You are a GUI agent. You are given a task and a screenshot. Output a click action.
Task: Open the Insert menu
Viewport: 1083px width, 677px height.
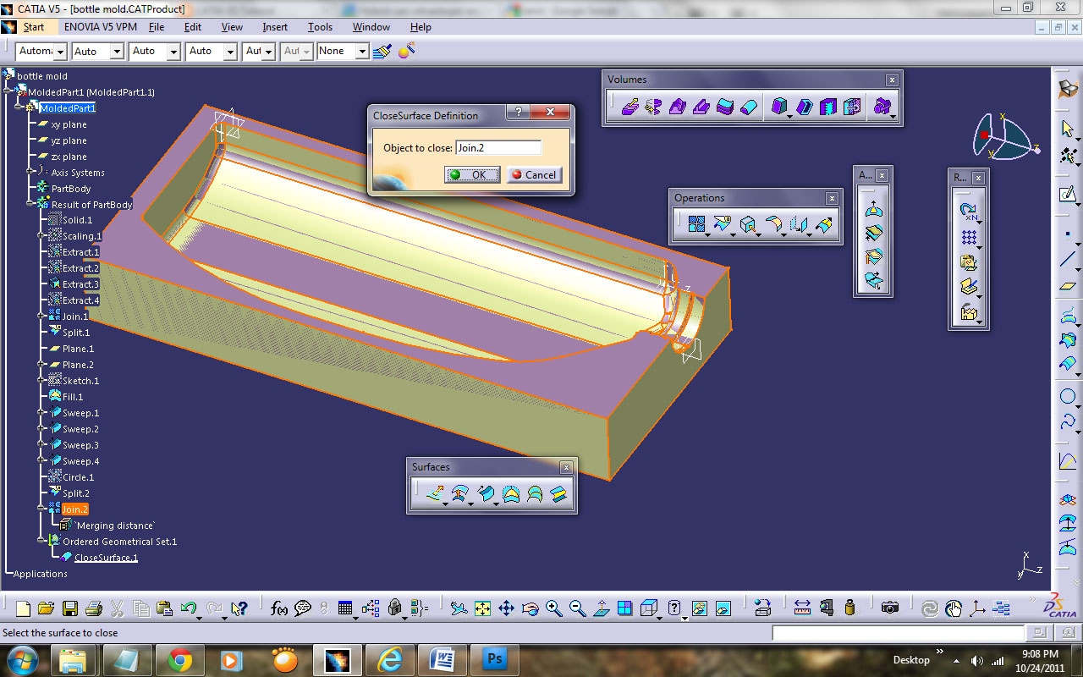click(274, 26)
